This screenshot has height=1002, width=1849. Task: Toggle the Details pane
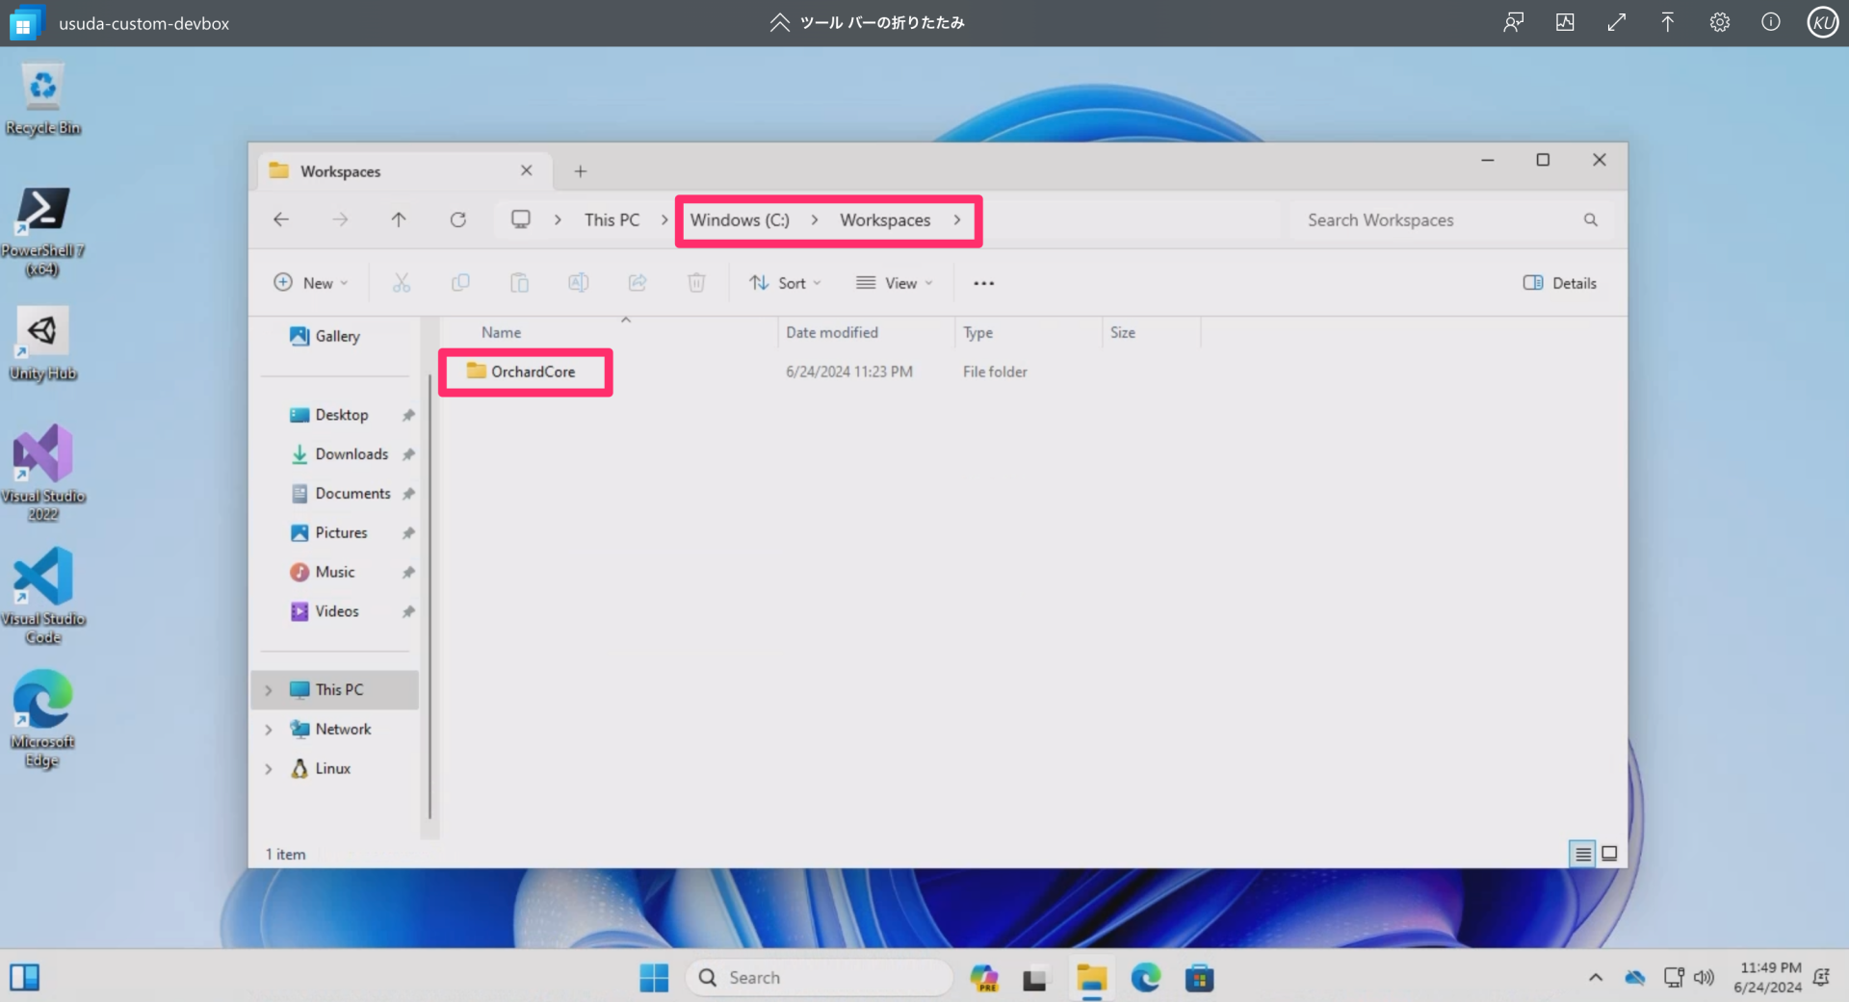tap(1558, 282)
